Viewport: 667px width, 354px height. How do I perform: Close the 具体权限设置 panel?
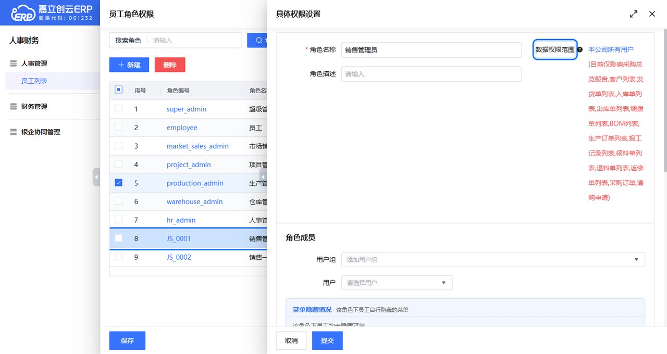[652, 14]
